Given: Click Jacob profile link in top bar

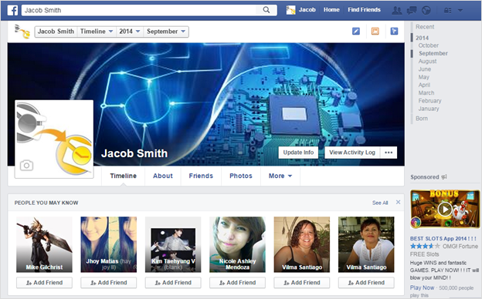Looking at the screenshot, I should point(307,10).
